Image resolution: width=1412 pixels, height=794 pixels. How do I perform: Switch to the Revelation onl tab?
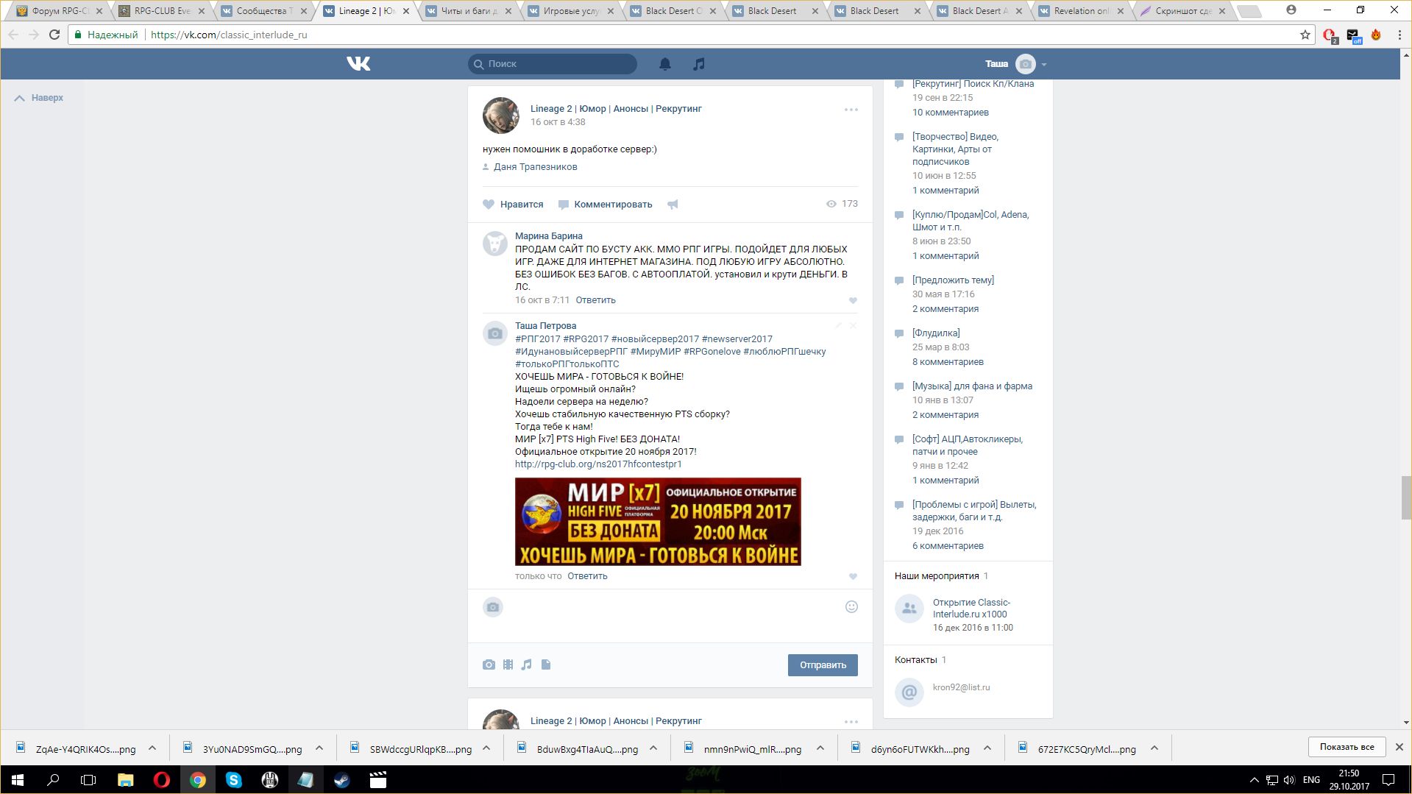(x=1082, y=11)
